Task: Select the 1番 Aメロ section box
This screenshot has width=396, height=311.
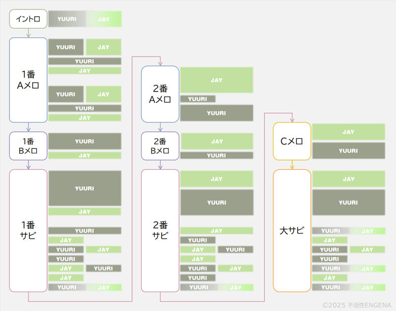Action: tap(28, 80)
